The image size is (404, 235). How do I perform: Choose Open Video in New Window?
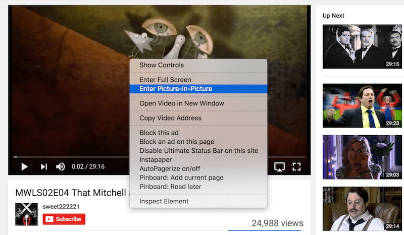(x=181, y=103)
